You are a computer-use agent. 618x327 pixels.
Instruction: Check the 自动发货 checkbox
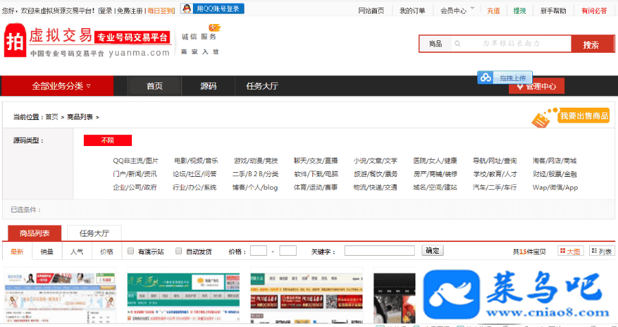coord(179,251)
